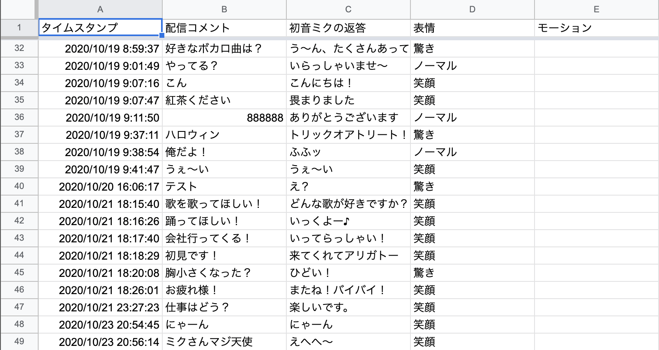This screenshot has height=350, width=659.
Task: Click cell いらっしゃいませ〜
Action: tap(348, 66)
